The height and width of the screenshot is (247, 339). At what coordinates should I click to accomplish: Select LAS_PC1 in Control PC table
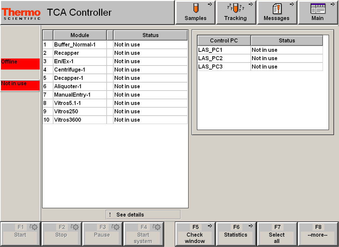[x=260, y=50]
